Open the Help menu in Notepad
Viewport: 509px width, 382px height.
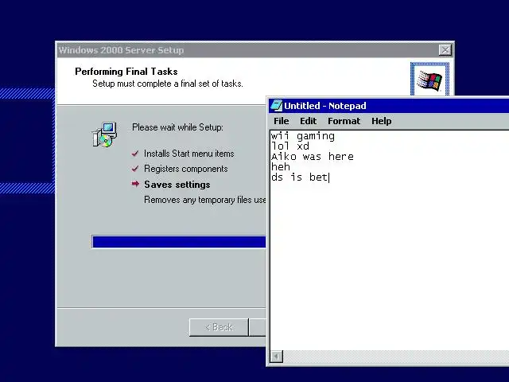(x=382, y=121)
